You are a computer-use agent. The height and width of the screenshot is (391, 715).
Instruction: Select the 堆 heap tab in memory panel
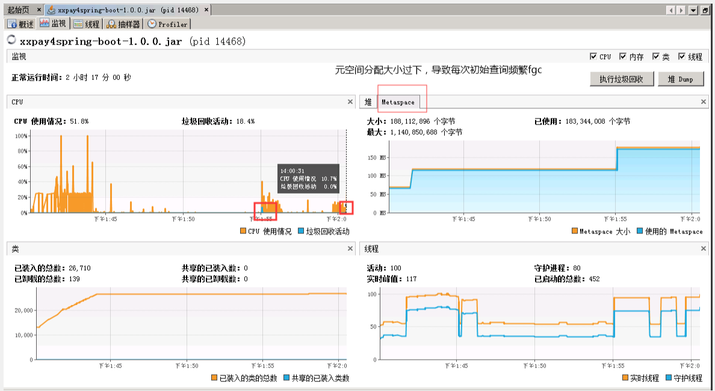click(368, 102)
